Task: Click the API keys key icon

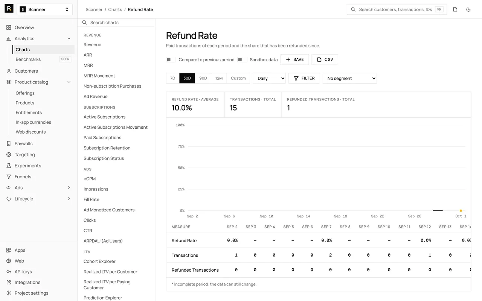Action: [9, 272]
